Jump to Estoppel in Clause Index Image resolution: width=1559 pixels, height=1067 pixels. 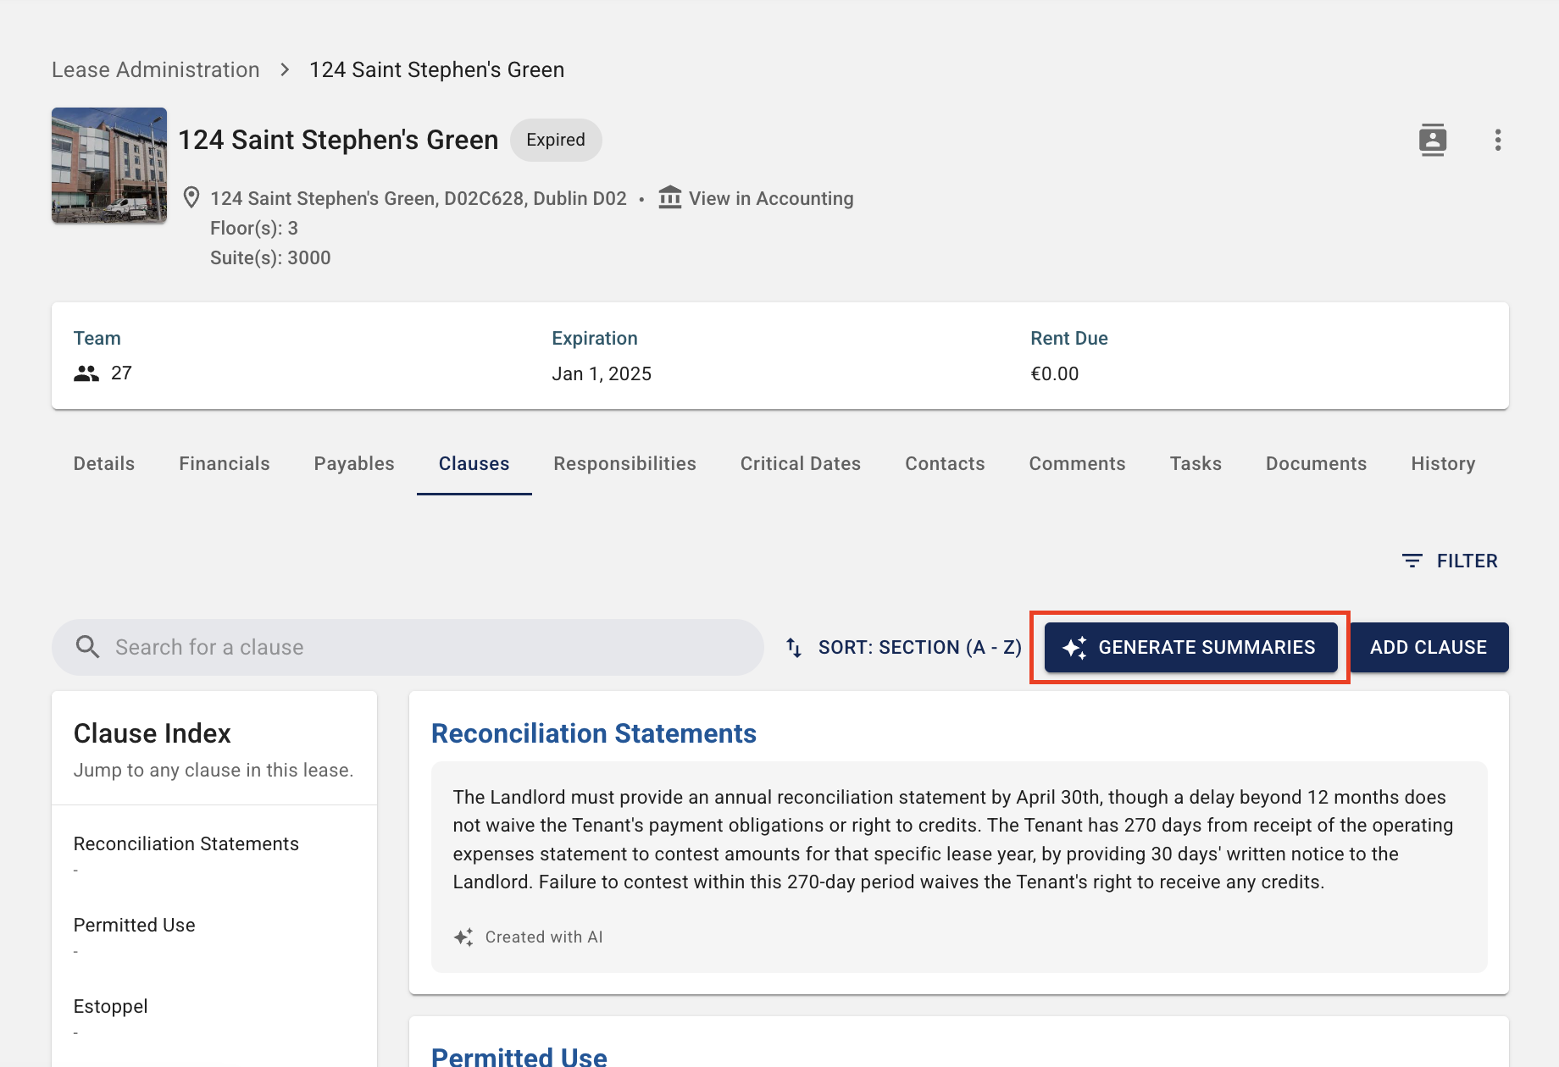(110, 1006)
